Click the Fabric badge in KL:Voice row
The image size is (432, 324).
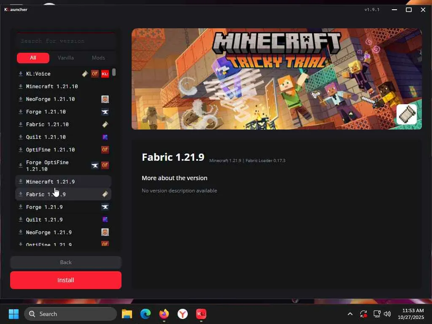85,73
